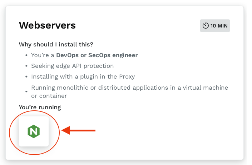Click the bold "DevOps or SecOps engineer" text
Image resolution: width=252 pixels, height=165 pixels.
[97, 55]
